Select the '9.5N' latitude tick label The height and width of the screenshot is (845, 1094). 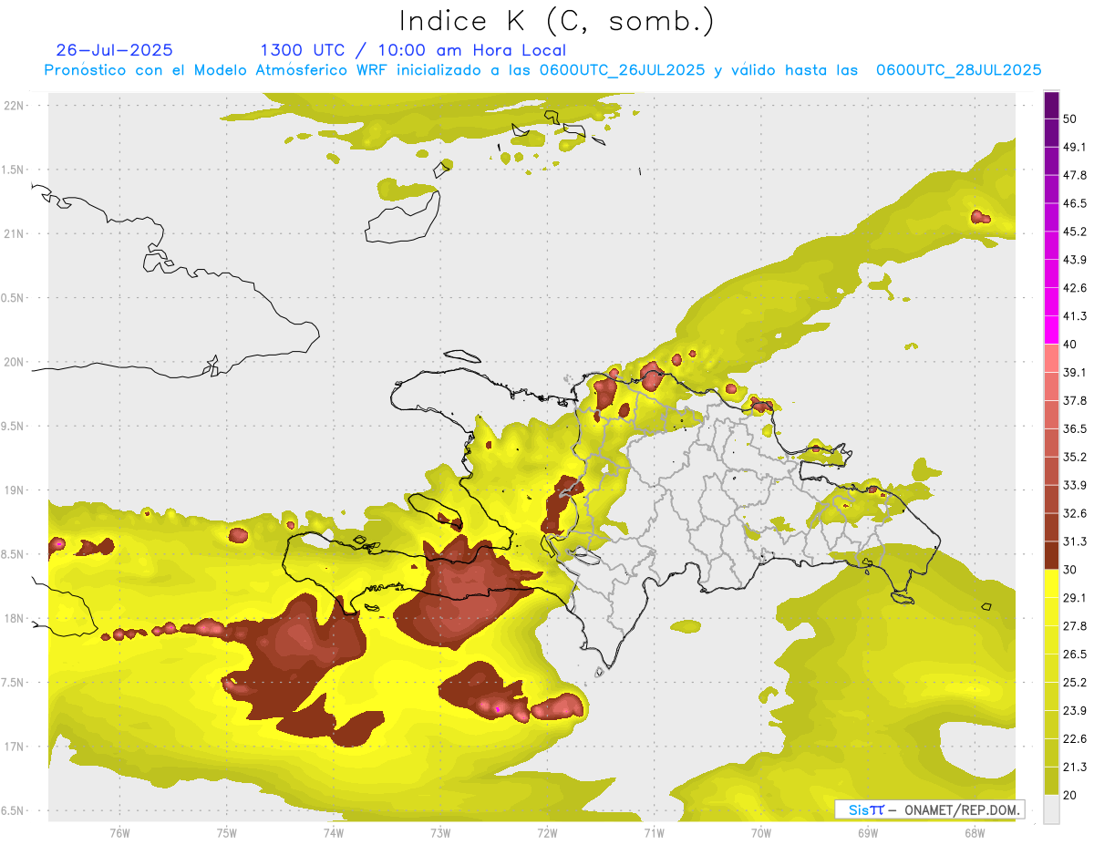[14, 427]
